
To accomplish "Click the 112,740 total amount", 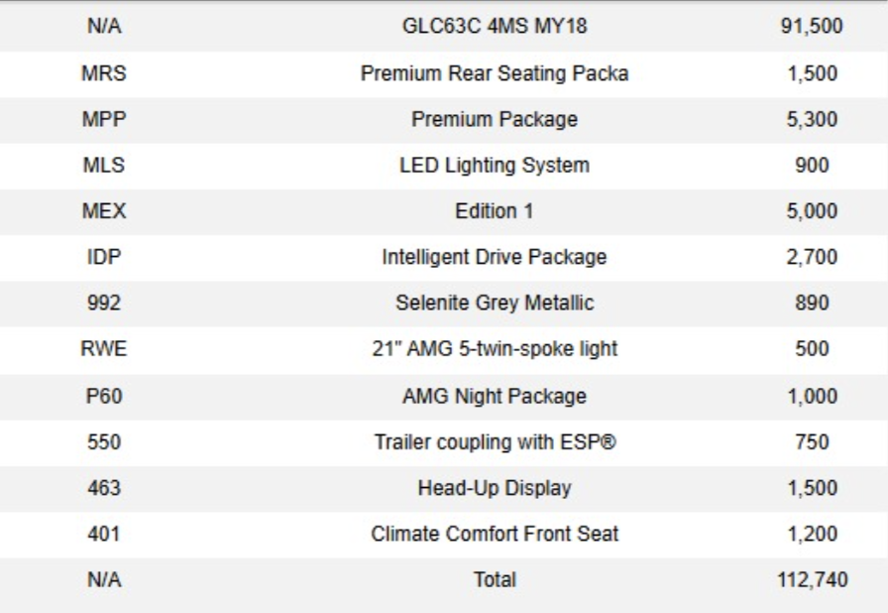I will click(812, 579).
